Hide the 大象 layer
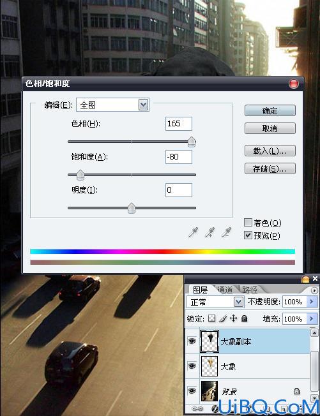 (192, 366)
